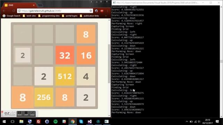
Task: Click the 16 tile on the board
Action: click(x=86, y=55)
